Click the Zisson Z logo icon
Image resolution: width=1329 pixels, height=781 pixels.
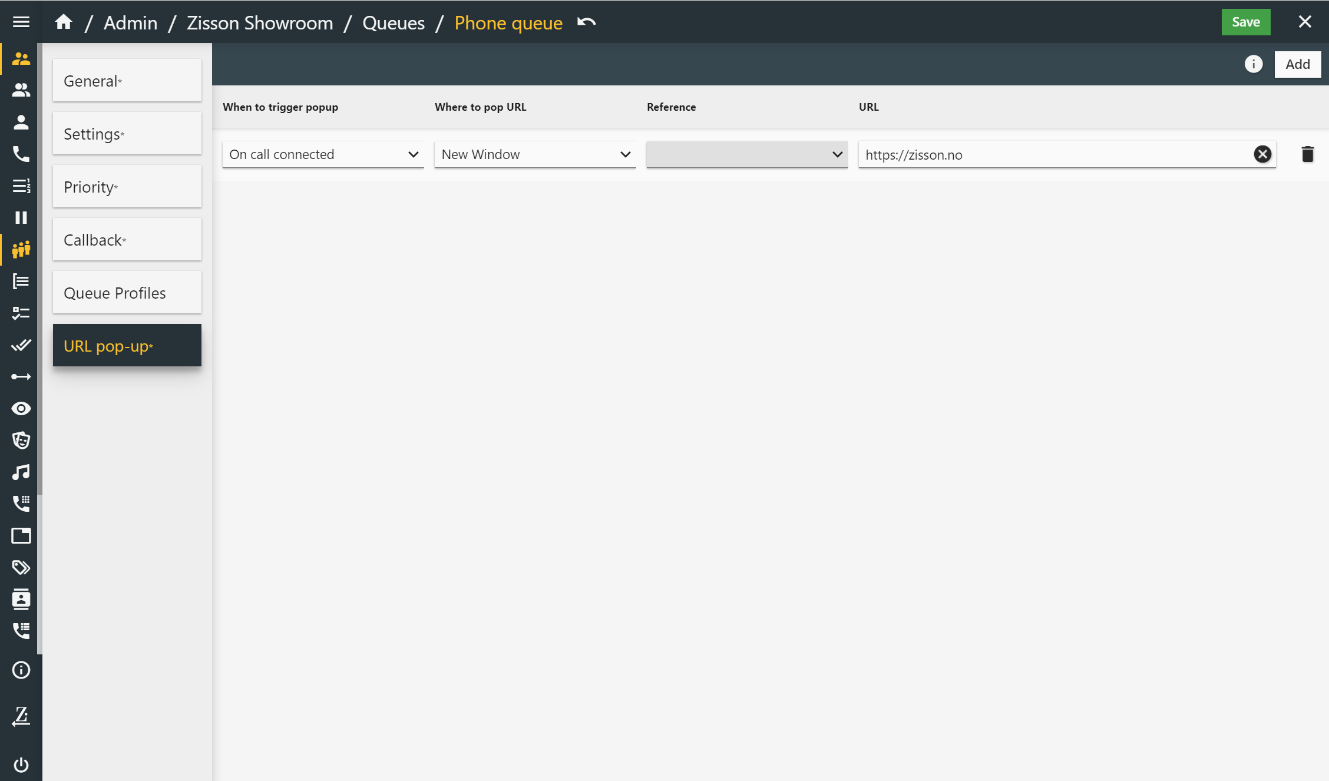[x=21, y=716]
